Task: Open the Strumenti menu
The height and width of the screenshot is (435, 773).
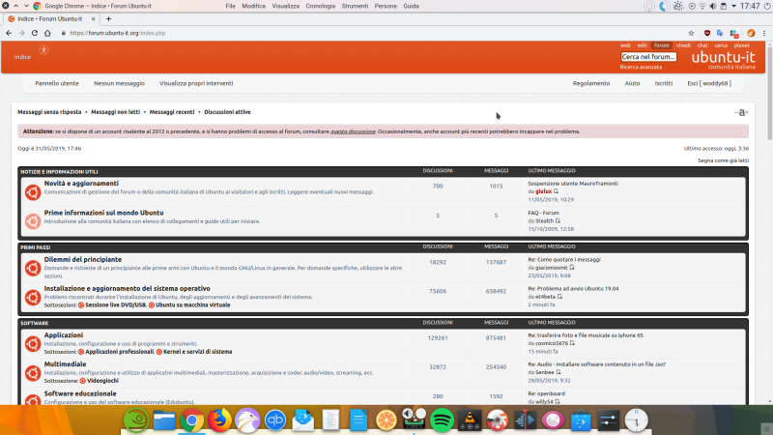Action: tap(355, 6)
